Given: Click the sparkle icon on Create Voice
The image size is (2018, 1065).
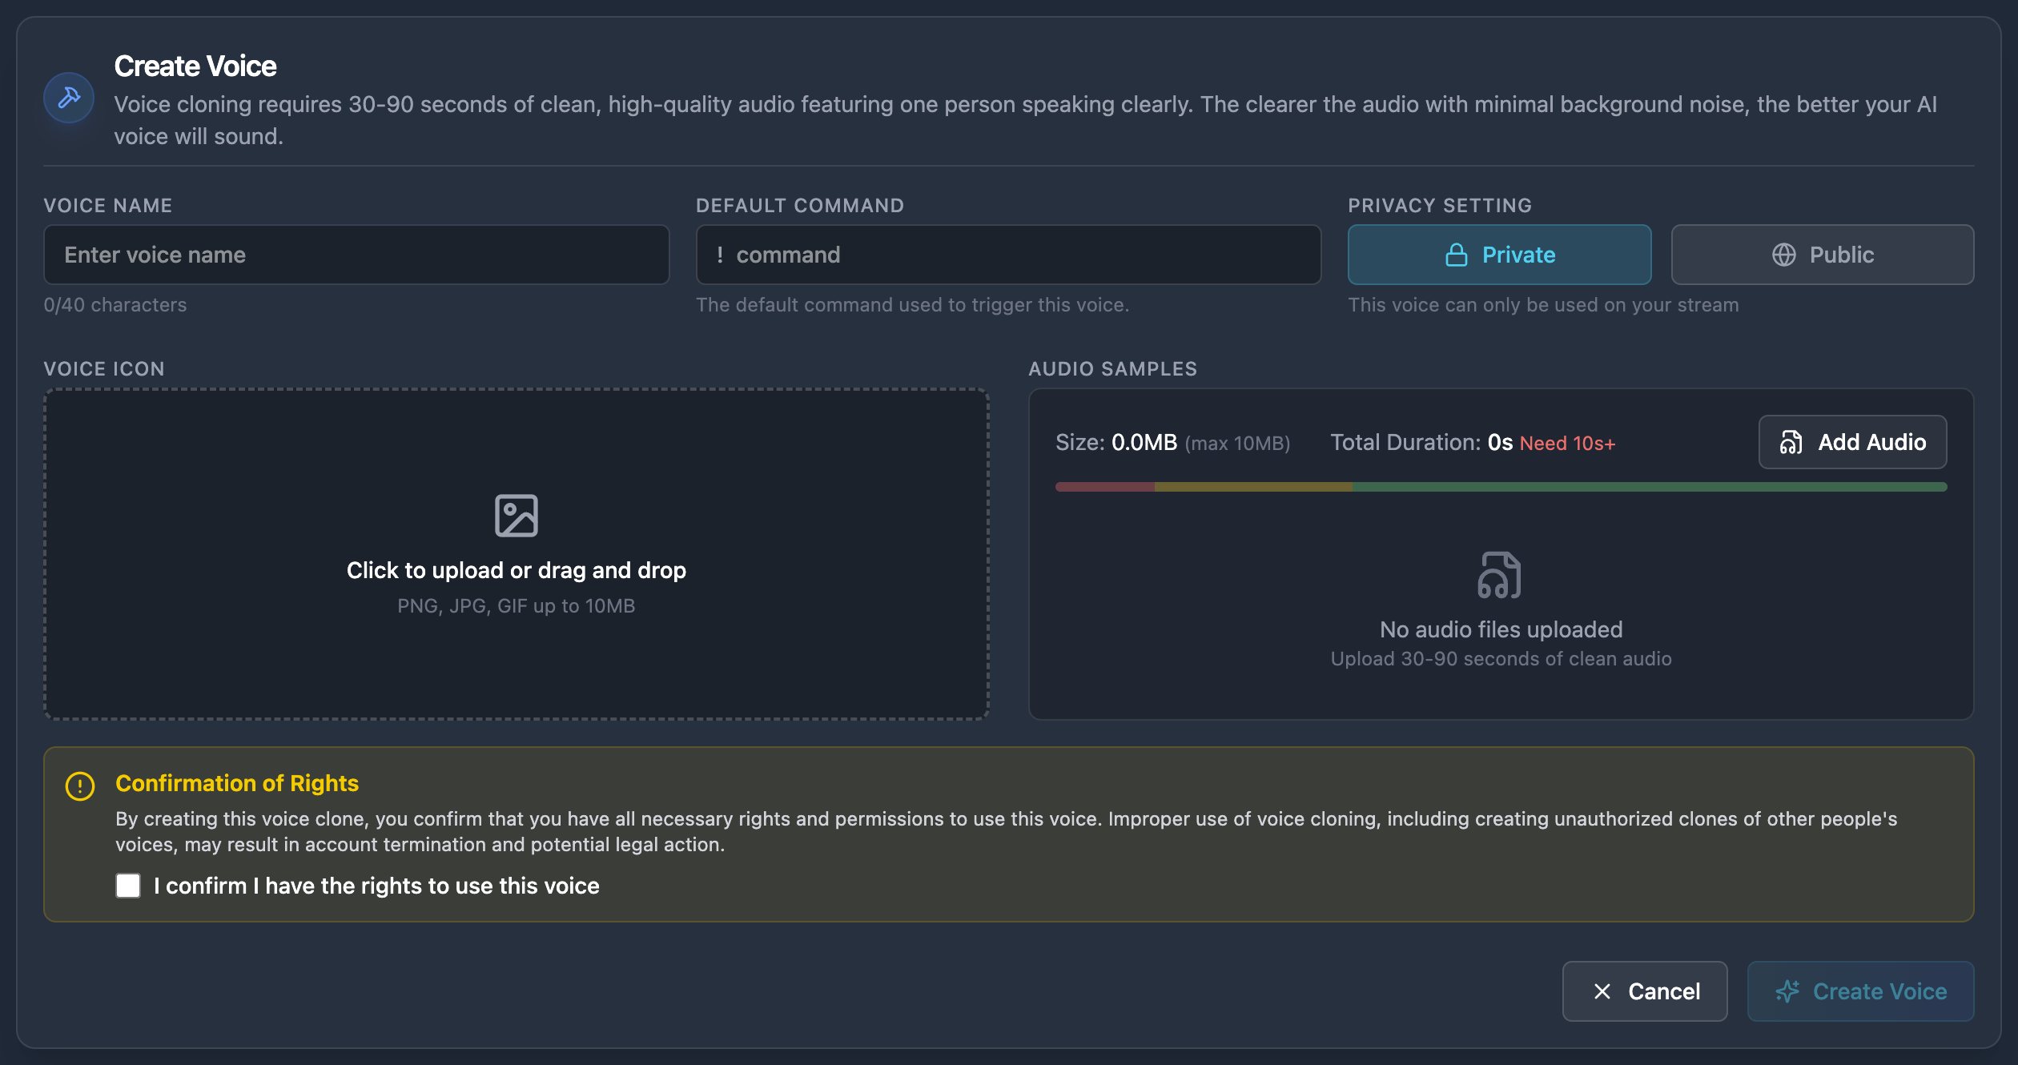Looking at the screenshot, I should coord(1787,991).
